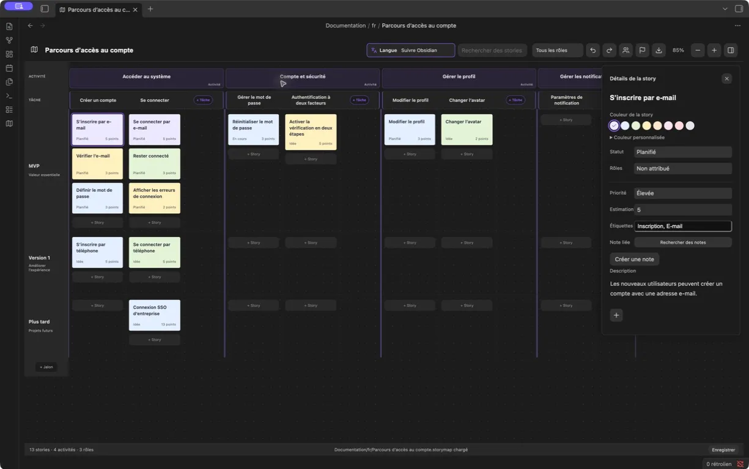Open the Statut Planifié dropdown
Viewport: 749px width, 469px height.
coord(682,152)
